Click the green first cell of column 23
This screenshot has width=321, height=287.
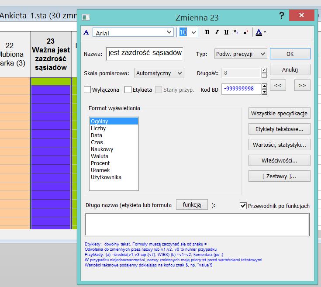(x=51, y=82)
